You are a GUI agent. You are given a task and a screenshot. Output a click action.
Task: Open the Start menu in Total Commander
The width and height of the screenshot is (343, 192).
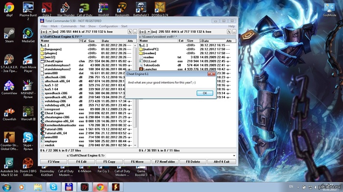[124, 26]
